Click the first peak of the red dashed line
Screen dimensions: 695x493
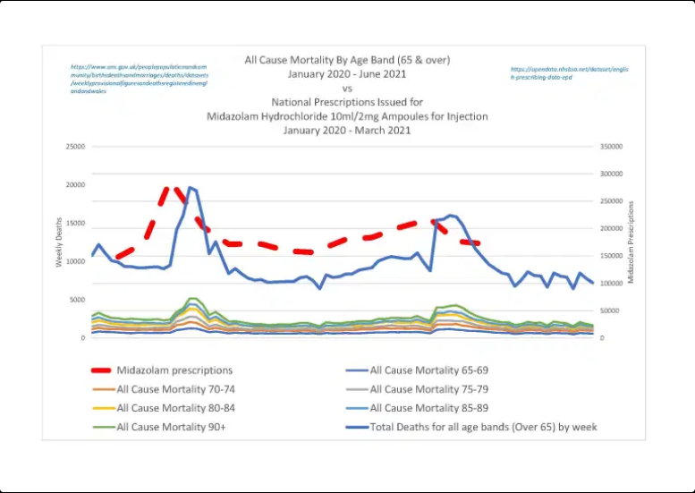point(173,190)
